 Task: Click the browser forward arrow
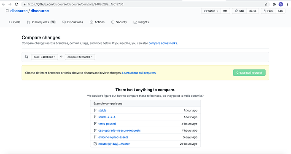(10, 4)
